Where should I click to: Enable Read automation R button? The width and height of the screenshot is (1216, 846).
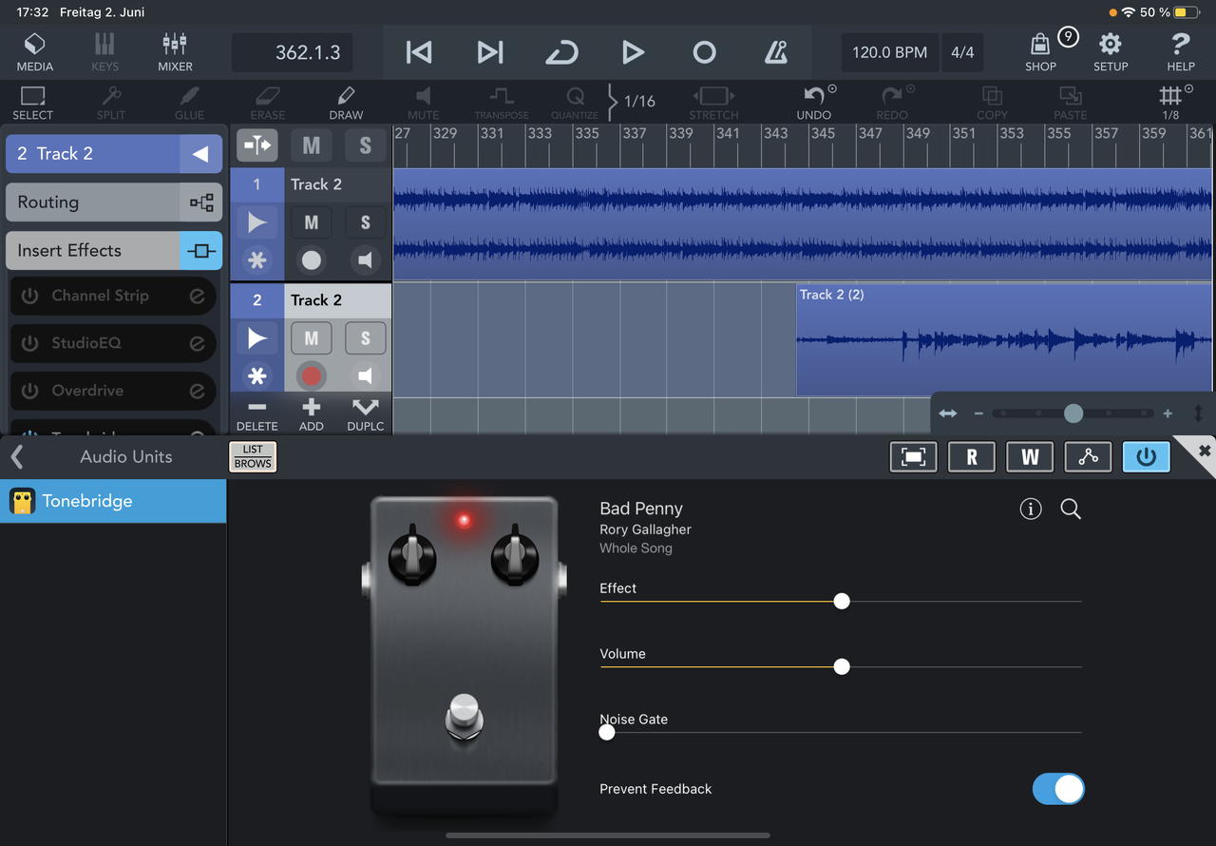point(972,457)
